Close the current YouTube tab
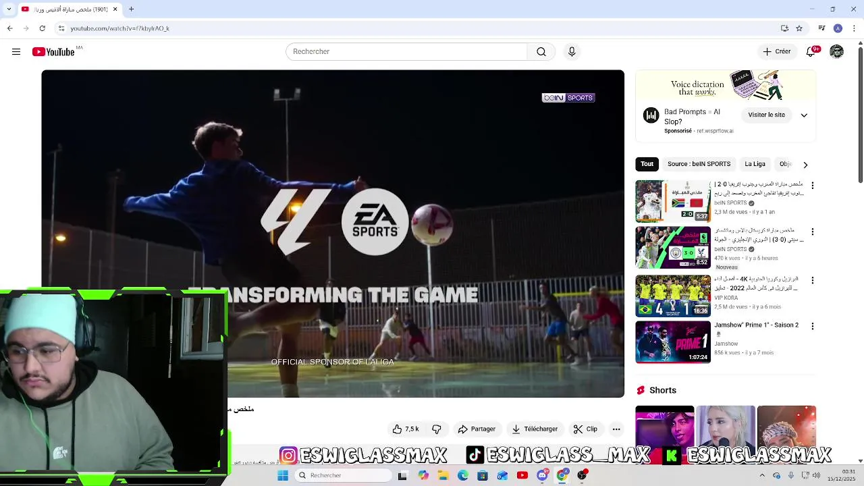The image size is (864, 486). [115, 9]
